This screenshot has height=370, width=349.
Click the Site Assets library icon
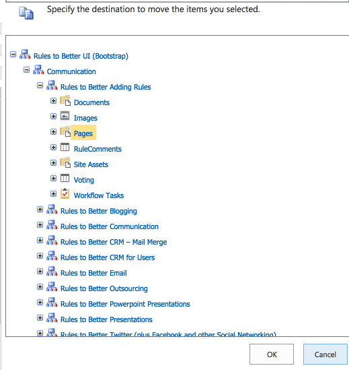pyautogui.click(x=65, y=162)
